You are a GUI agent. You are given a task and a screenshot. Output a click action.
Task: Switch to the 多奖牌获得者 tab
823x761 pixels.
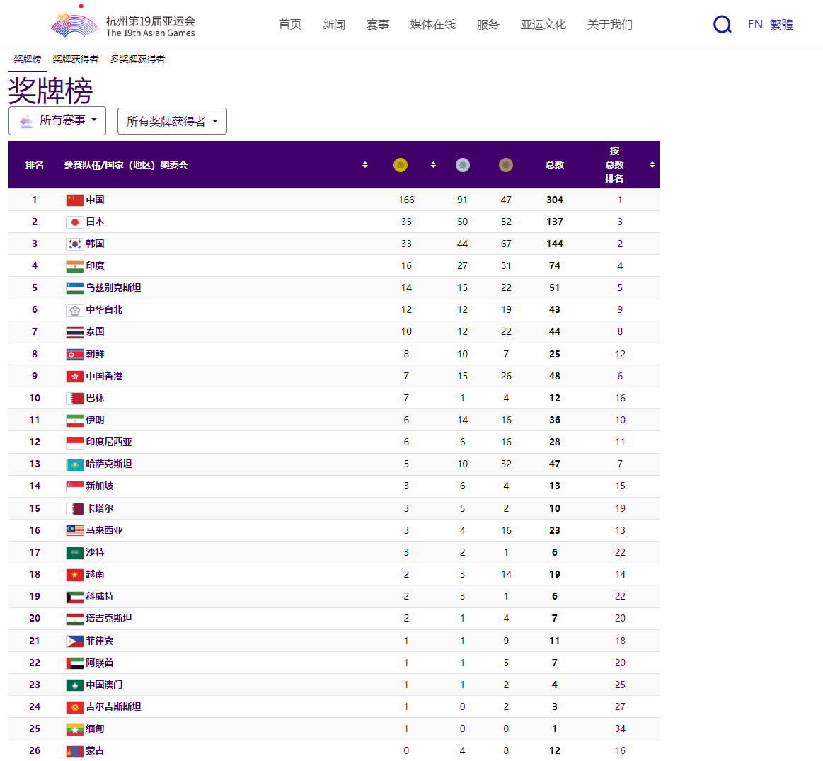pos(137,59)
